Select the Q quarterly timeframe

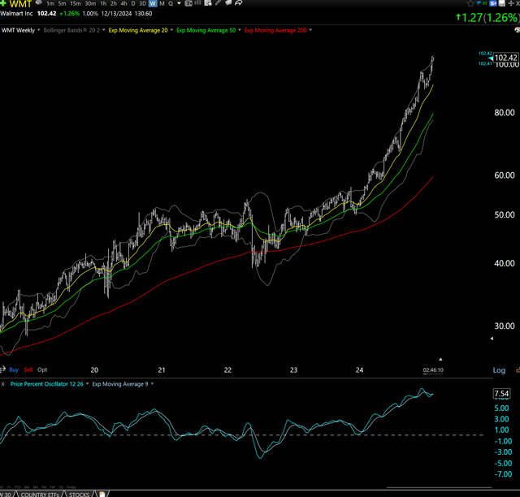point(171,3)
